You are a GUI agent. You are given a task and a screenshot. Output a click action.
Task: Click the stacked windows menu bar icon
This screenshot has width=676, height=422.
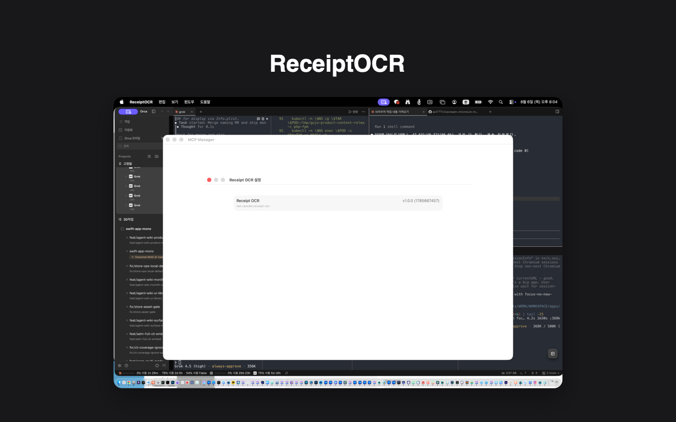[443, 102]
